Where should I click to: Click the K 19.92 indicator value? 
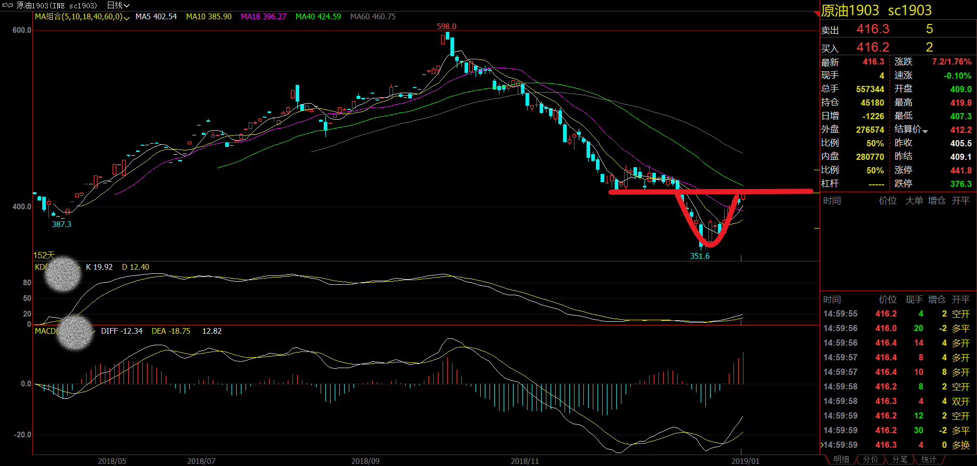click(x=99, y=267)
